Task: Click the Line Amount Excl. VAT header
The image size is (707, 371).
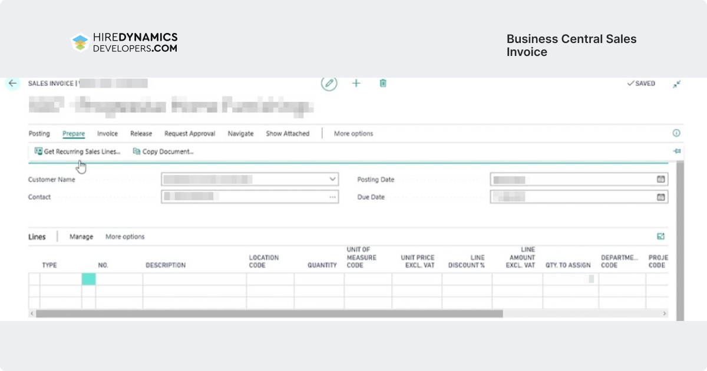Action: coord(520,257)
